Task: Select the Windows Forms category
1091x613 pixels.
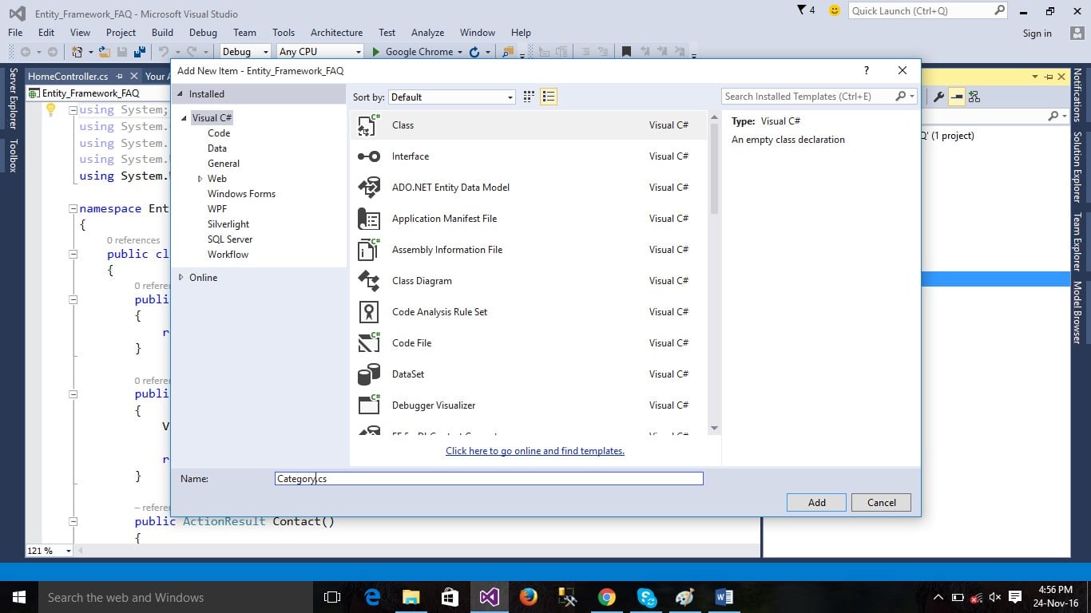Action: click(241, 194)
